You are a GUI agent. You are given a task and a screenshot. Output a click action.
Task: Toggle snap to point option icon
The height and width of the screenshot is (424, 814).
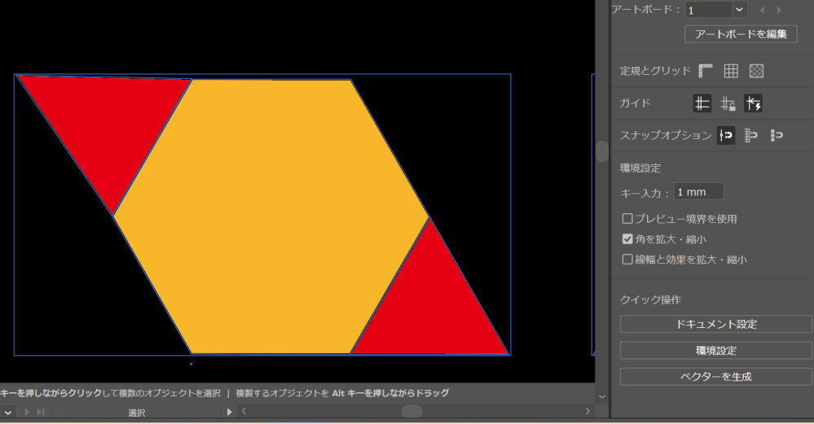coord(726,136)
